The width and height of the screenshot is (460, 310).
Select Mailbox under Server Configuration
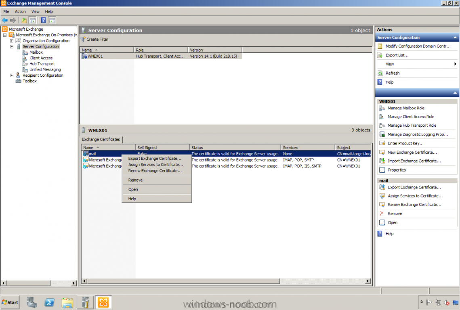pos(36,52)
